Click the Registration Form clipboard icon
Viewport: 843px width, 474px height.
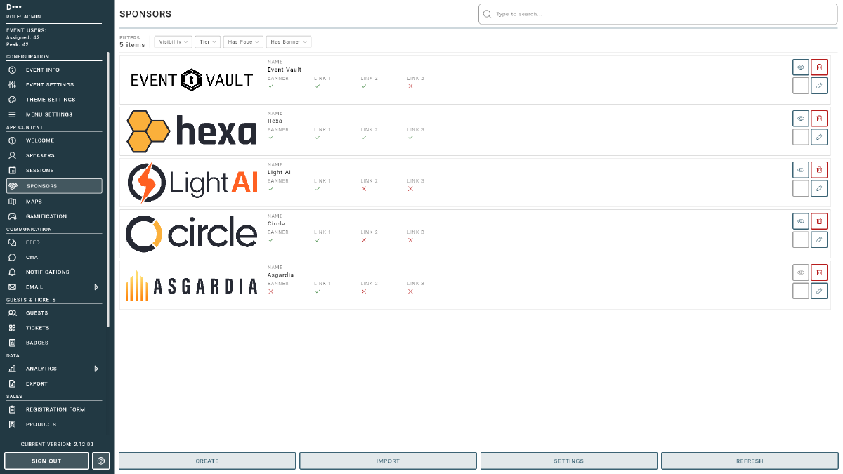click(x=12, y=409)
